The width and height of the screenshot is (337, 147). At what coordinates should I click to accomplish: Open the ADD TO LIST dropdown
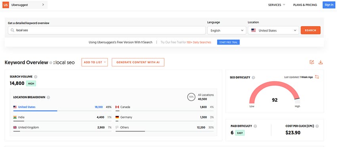tap(95, 62)
